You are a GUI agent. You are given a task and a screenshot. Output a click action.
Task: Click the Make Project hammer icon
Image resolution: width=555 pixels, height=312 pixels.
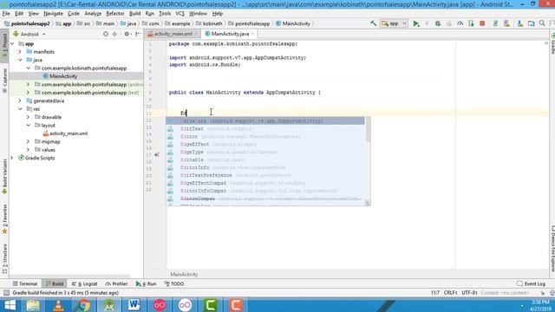(374, 23)
